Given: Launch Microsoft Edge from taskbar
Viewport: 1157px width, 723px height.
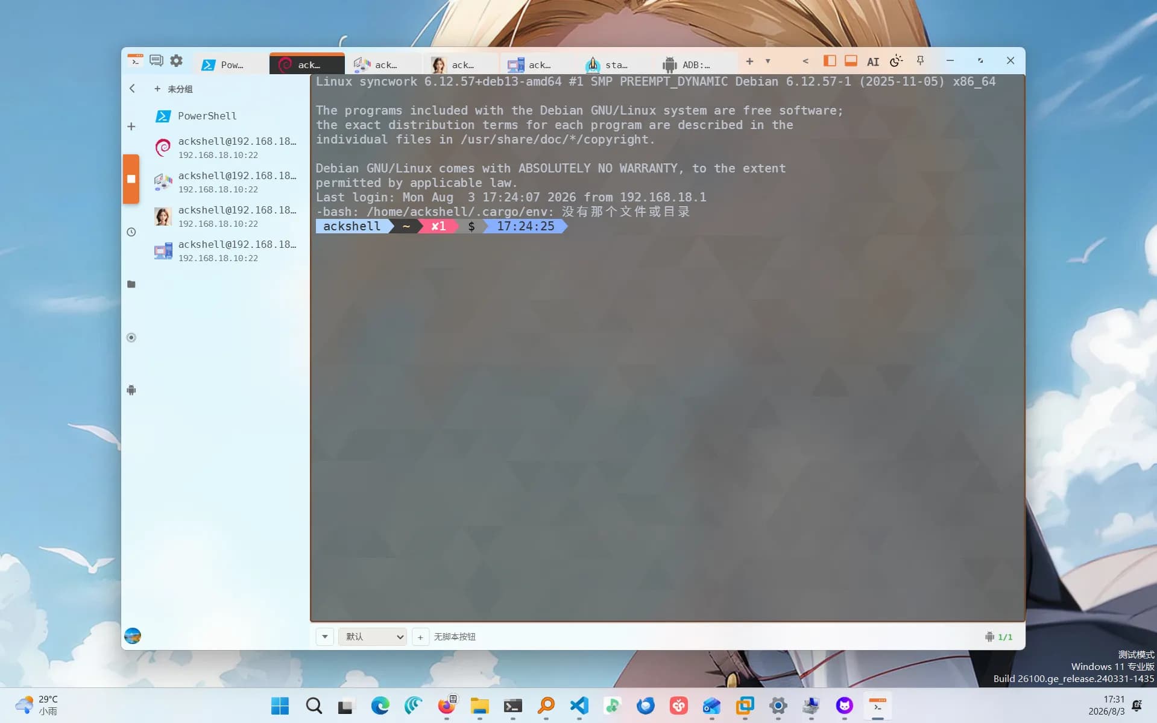Looking at the screenshot, I should (380, 706).
